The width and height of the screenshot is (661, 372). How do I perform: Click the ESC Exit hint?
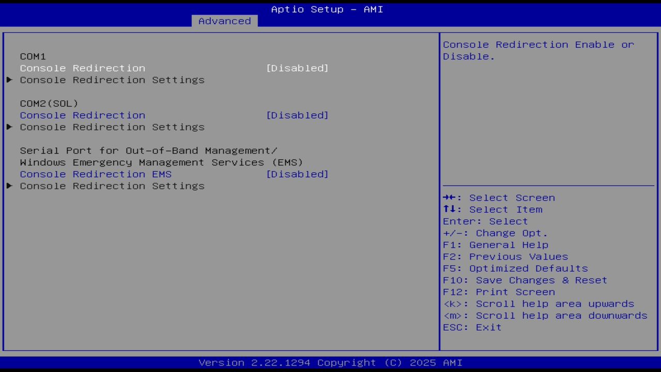[472, 327]
